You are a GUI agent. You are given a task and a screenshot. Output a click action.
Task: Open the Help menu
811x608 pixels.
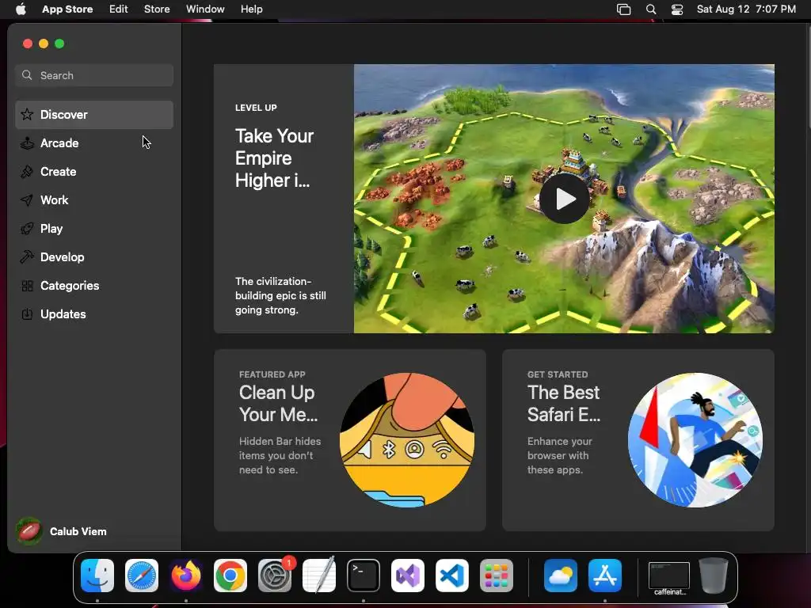[251, 9]
